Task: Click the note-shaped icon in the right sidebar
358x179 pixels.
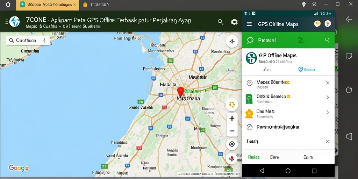Action: point(349,56)
